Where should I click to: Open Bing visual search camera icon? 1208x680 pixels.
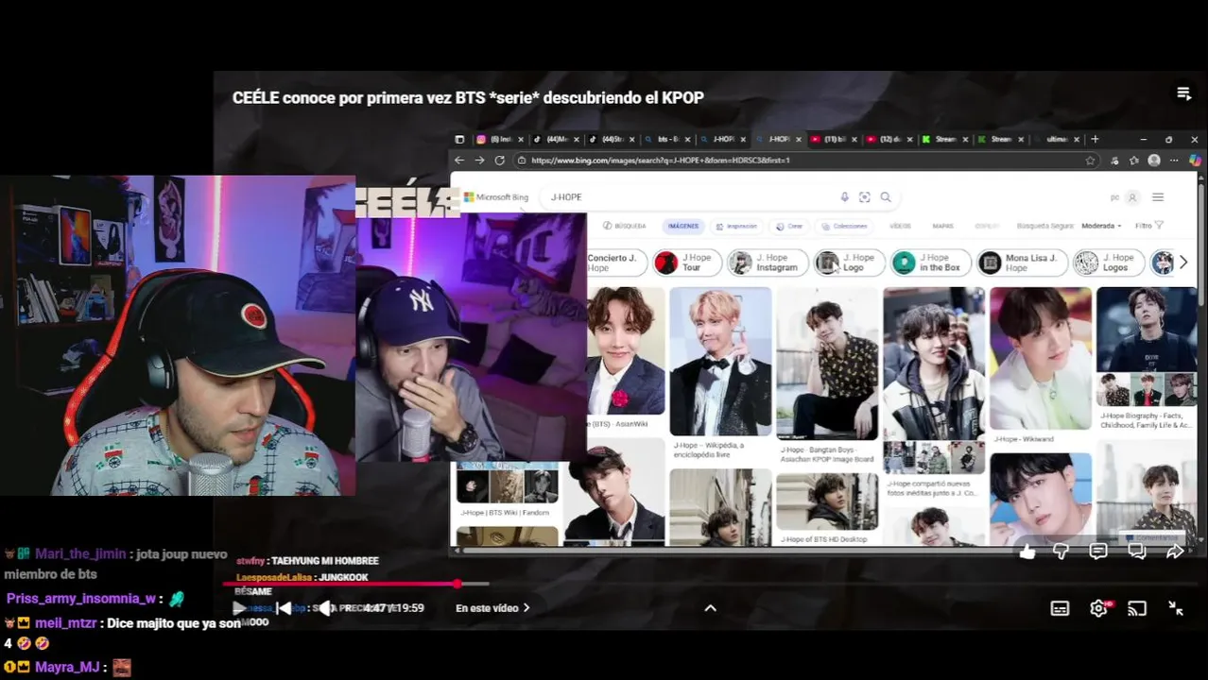[x=864, y=197]
